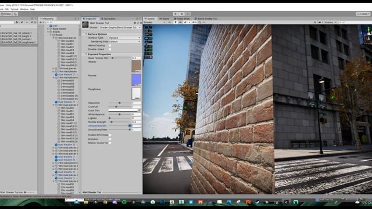Toggle the Emission checkbox
Viewport: 372px width, 209px height.
pyautogui.click(x=110, y=139)
